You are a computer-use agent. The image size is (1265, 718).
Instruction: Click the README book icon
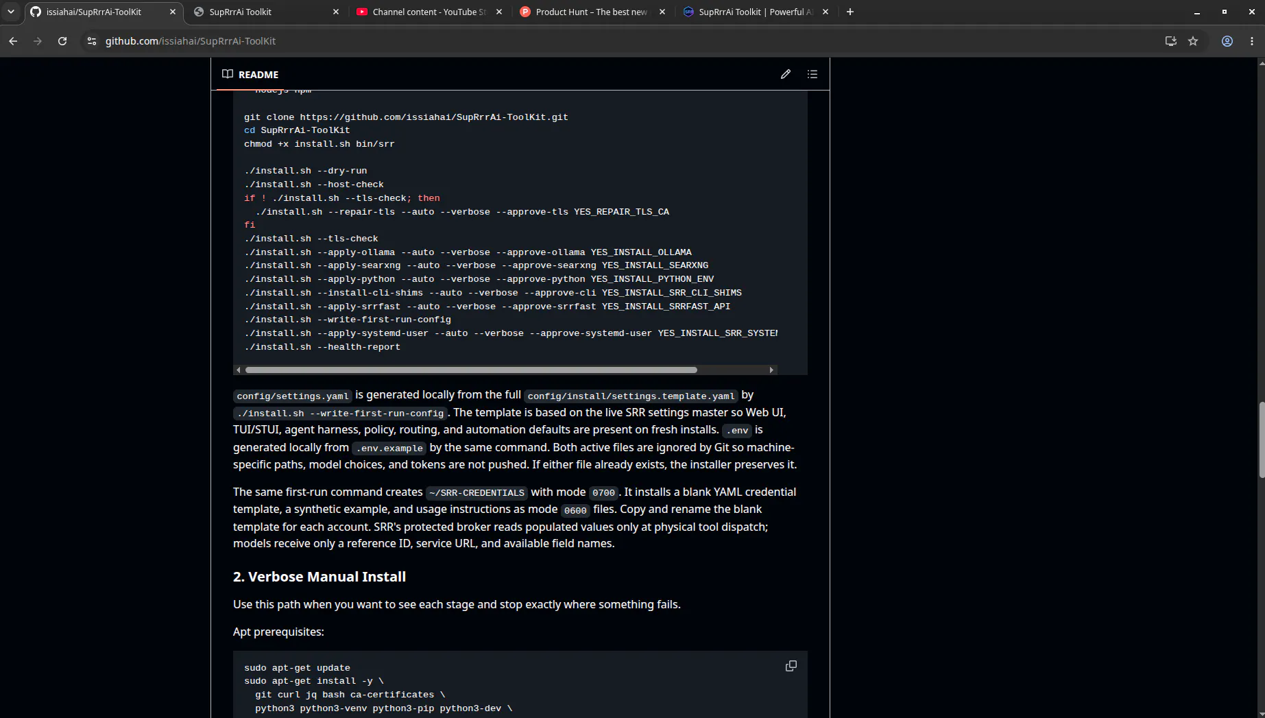pos(228,74)
